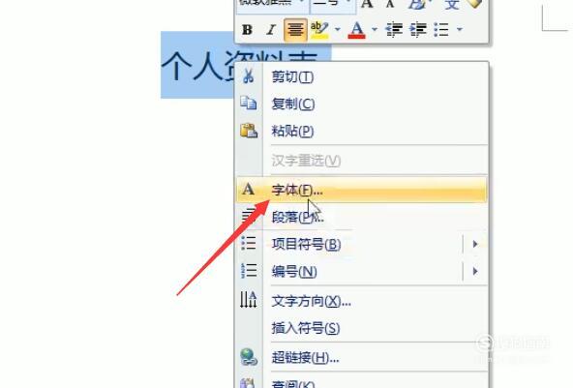Toggle center alignment button

[x=295, y=30]
